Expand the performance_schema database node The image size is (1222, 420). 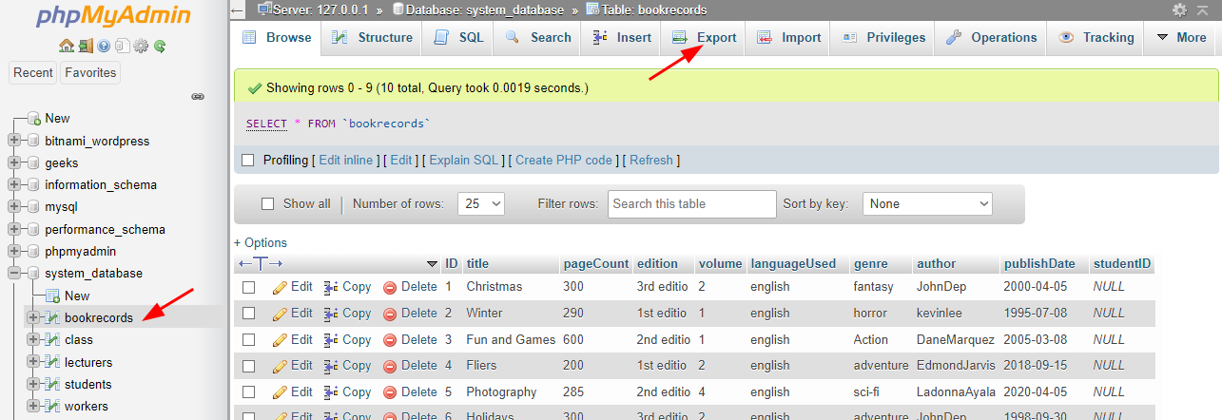tap(14, 229)
